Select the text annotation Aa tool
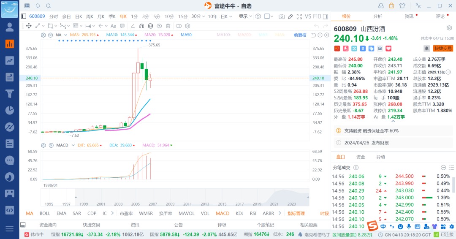The height and width of the screenshot is (239, 456). 114,26
